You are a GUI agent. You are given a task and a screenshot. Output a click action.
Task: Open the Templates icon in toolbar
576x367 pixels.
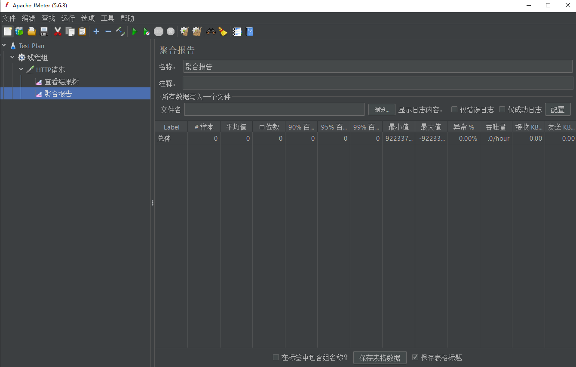(x=19, y=31)
